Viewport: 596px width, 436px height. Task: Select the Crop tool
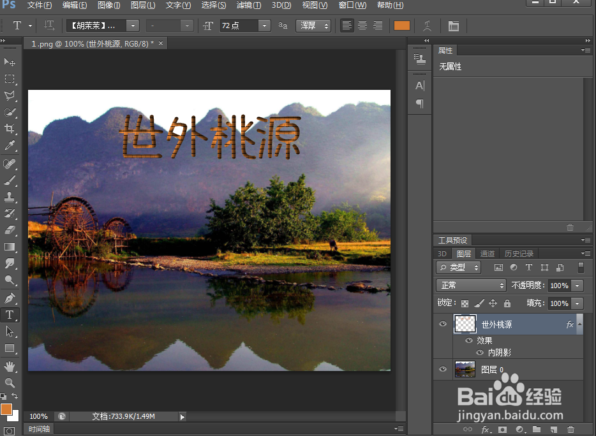10,129
